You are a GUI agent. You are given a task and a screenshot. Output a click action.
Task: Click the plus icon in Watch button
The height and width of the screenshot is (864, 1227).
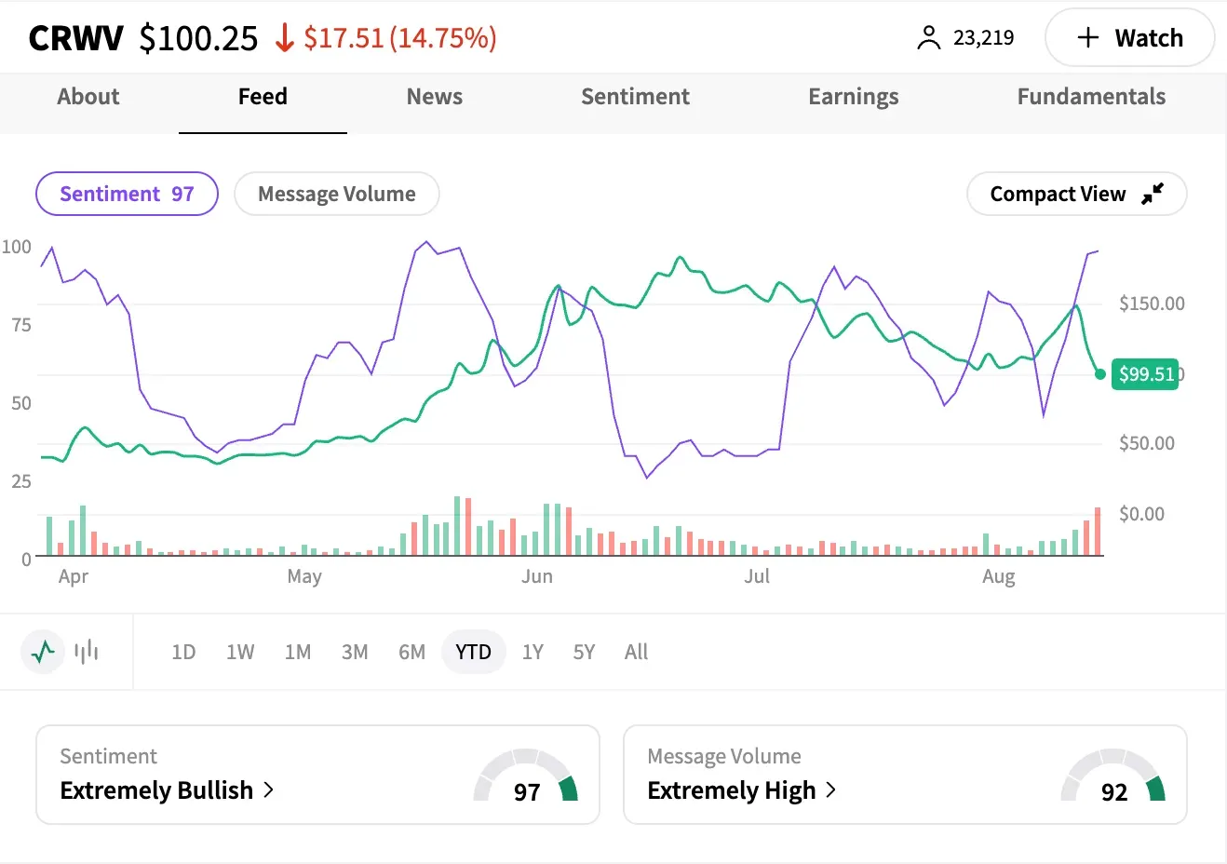point(1087,38)
